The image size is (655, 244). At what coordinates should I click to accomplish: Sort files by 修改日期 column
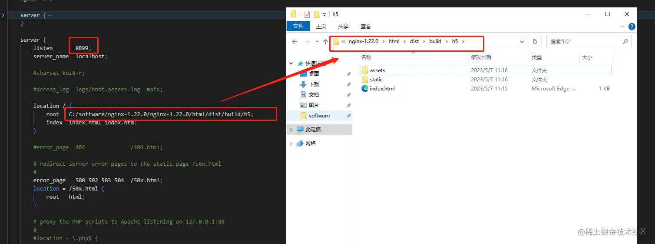tap(481, 57)
